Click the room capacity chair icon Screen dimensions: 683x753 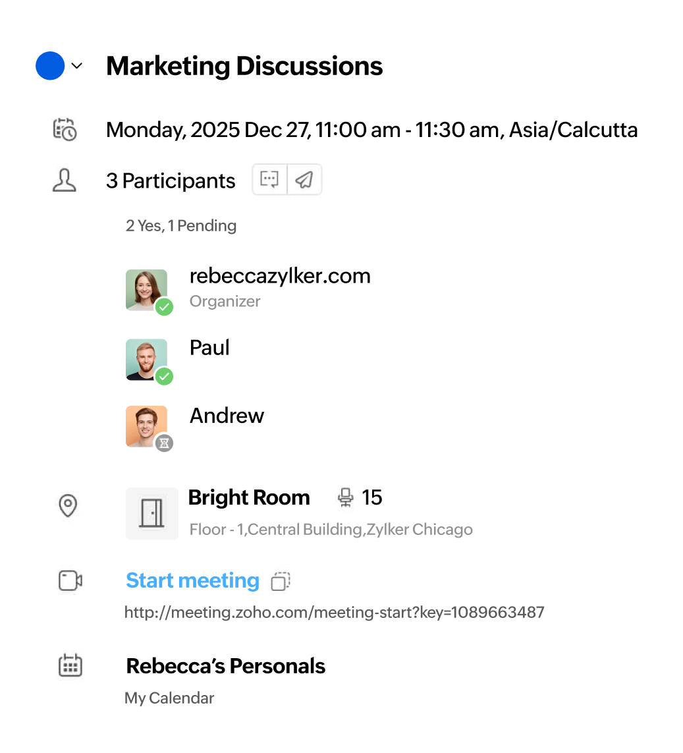[x=345, y=497]
